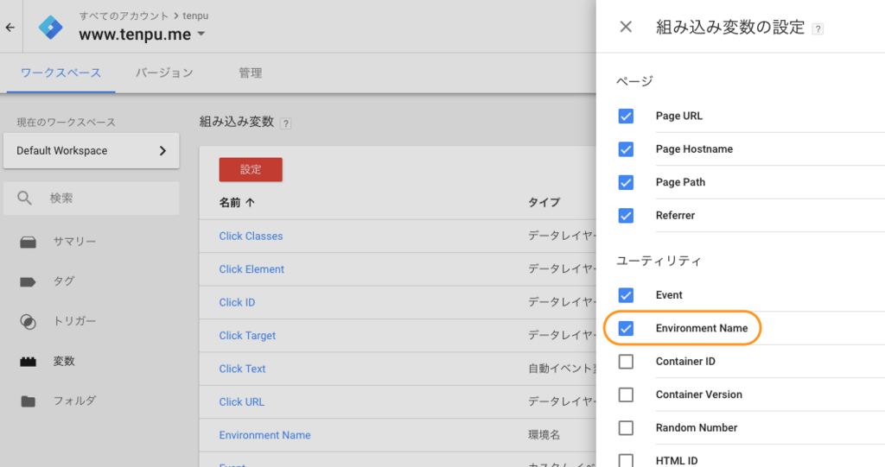Click the タグ tag icon

coord(28,281)
